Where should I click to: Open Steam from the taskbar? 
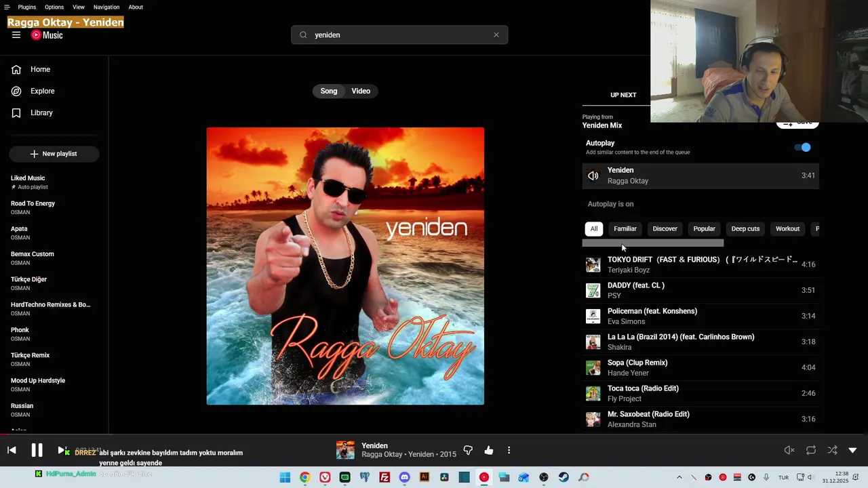pos(564,477)
